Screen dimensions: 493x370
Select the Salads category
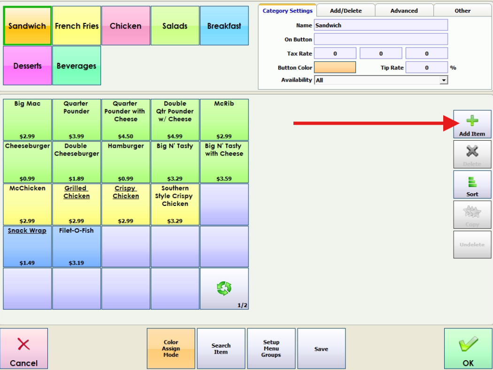click(x=175, y=26)
